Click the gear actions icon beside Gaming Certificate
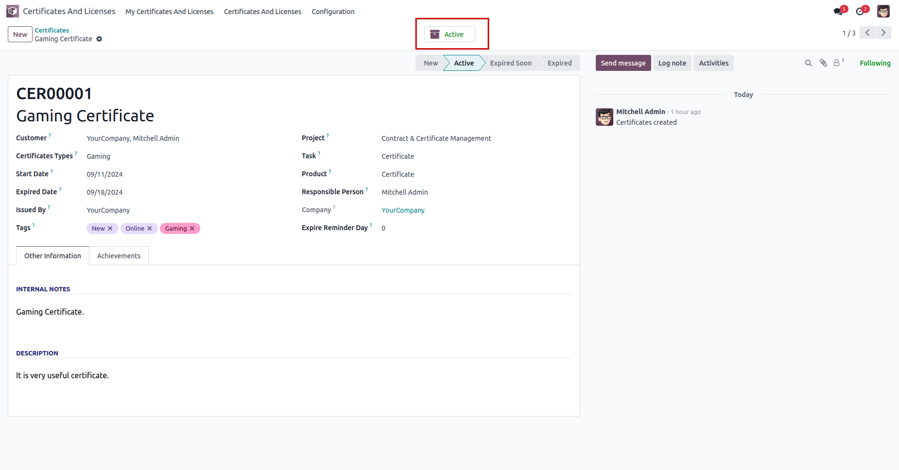The width and height of the screenshot is (899, 470). click(x=99, y=39)
